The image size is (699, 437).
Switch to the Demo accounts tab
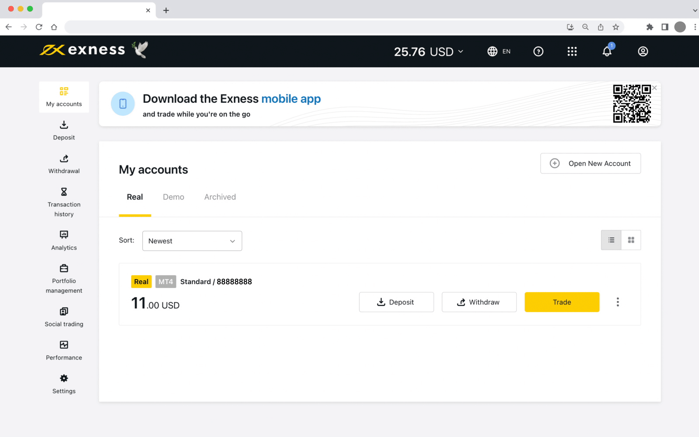(173, 197)
